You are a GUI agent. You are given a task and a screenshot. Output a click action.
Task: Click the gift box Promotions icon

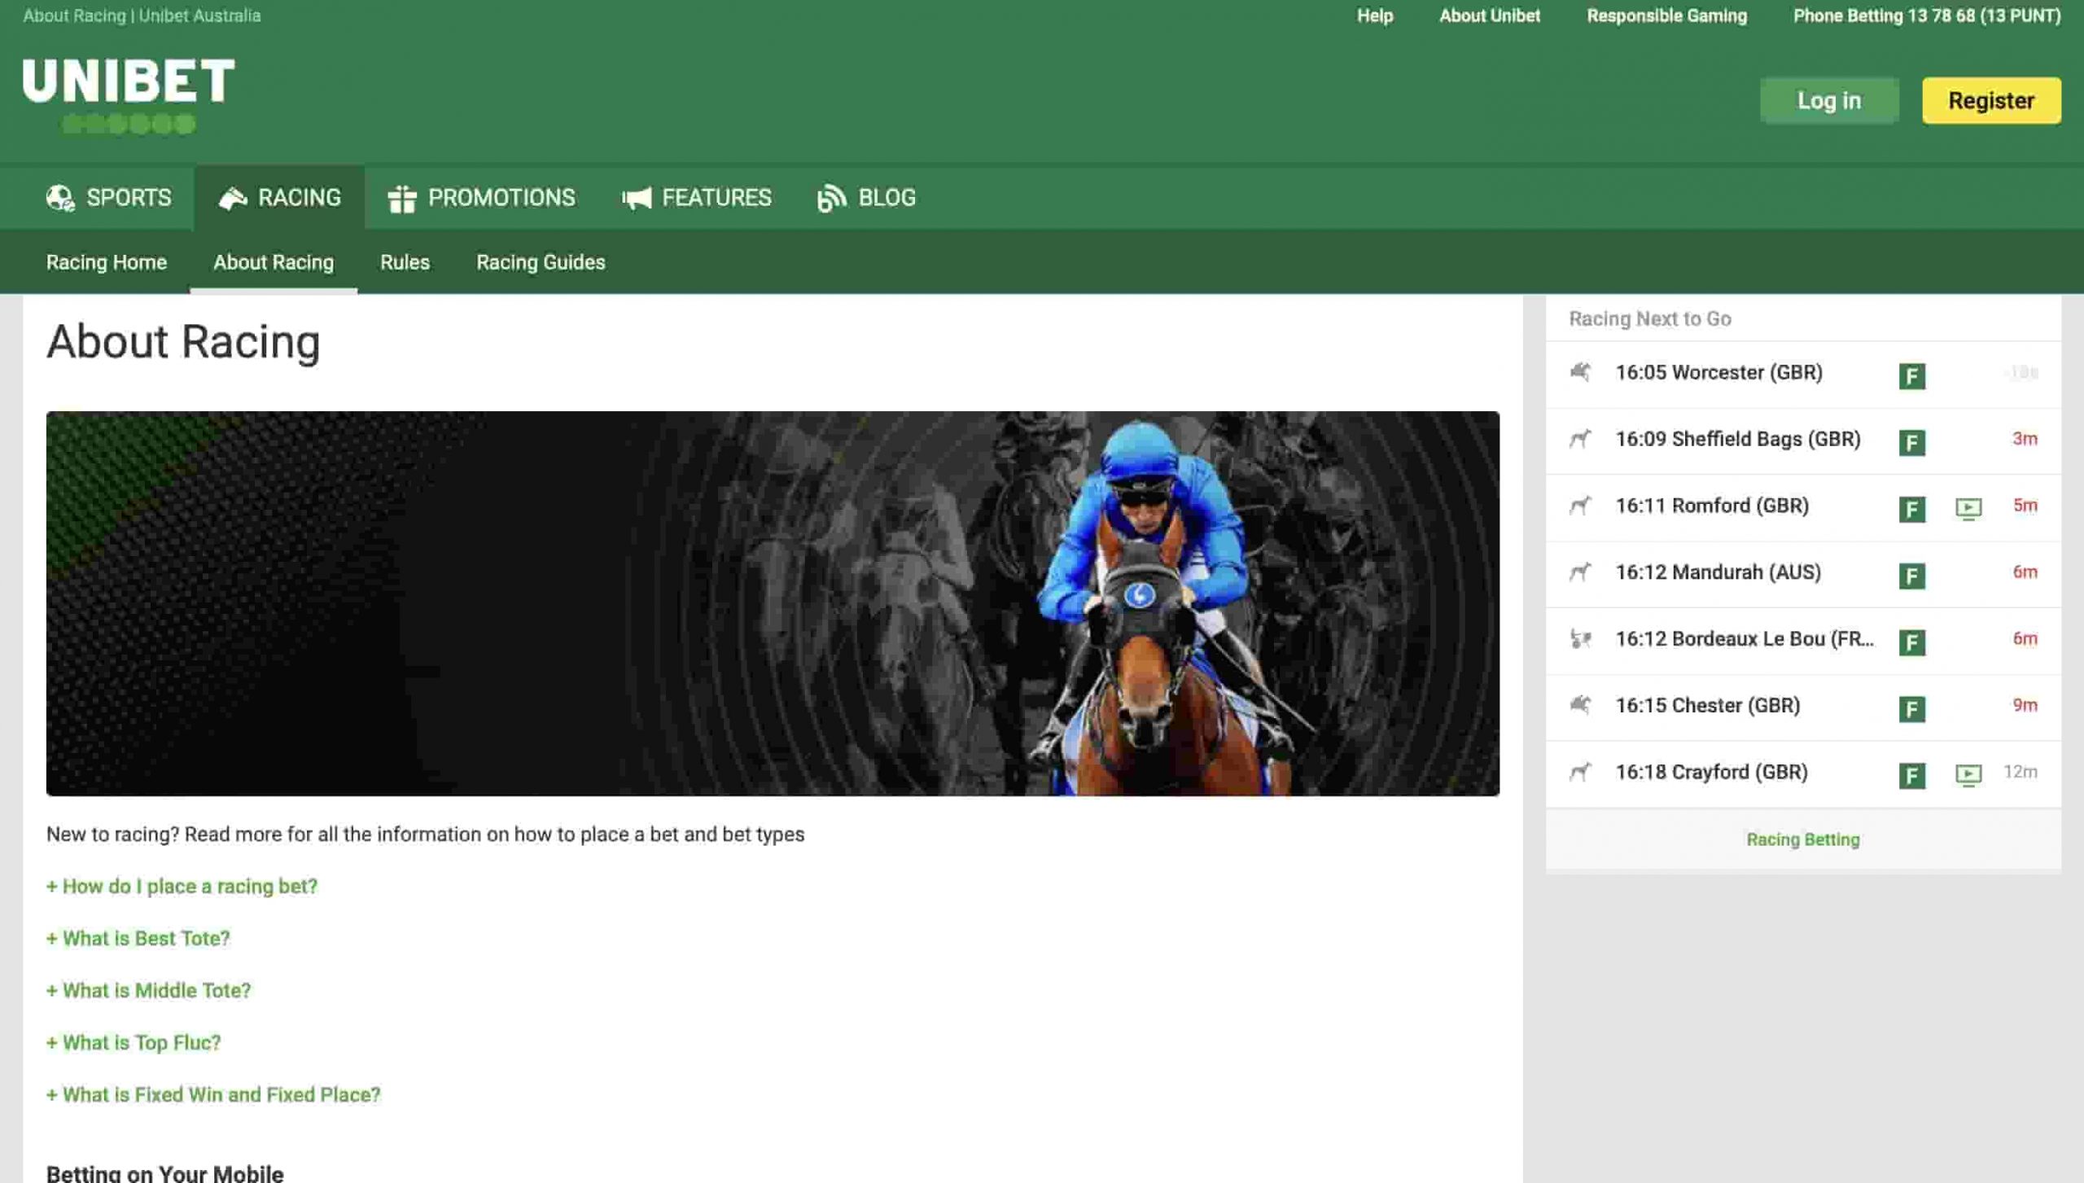click(x=402, y=198)
